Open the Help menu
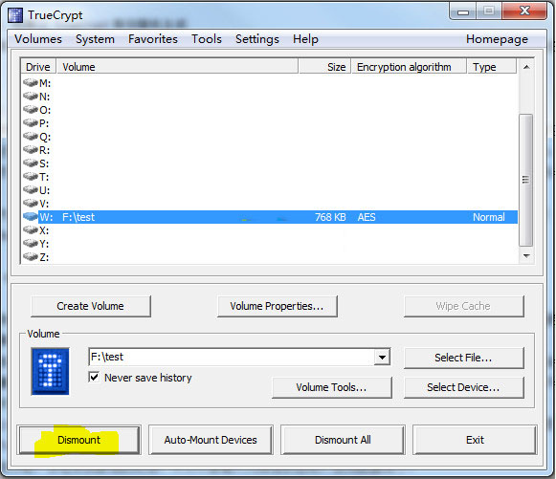 pos(305,39)
